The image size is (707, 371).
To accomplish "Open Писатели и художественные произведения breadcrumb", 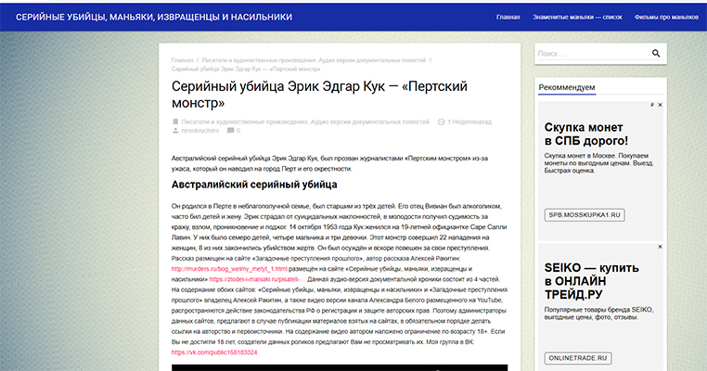I will (314, 60).
